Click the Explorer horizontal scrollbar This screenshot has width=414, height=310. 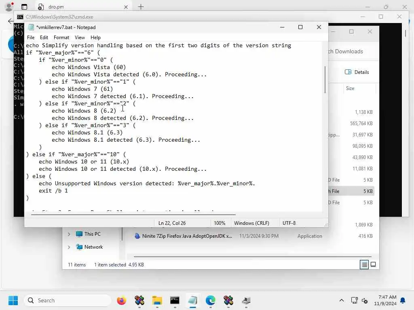252,256
